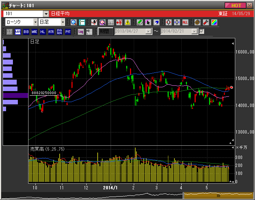Toggle the PVT indicator button
The image size is (255, 200).
point(68,31)
